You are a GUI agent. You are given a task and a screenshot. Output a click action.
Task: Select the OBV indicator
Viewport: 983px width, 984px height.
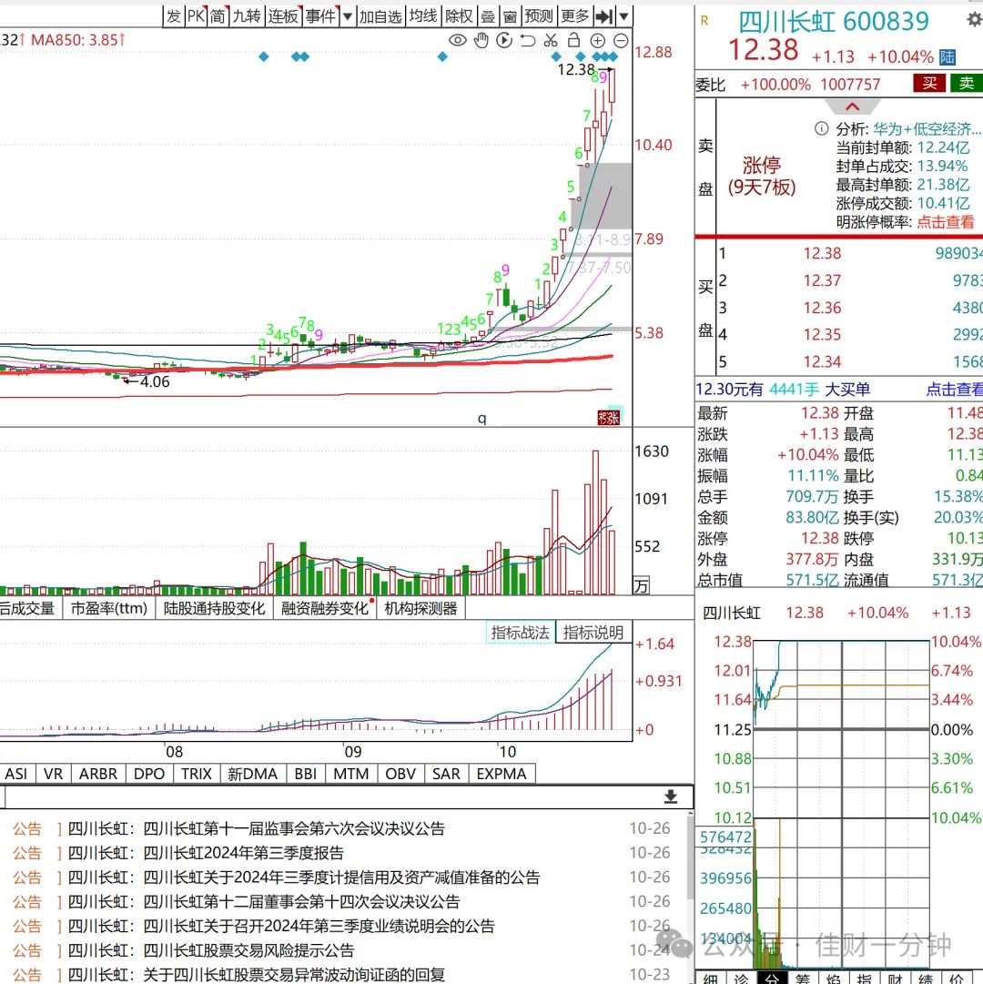[x=400, y=774]
